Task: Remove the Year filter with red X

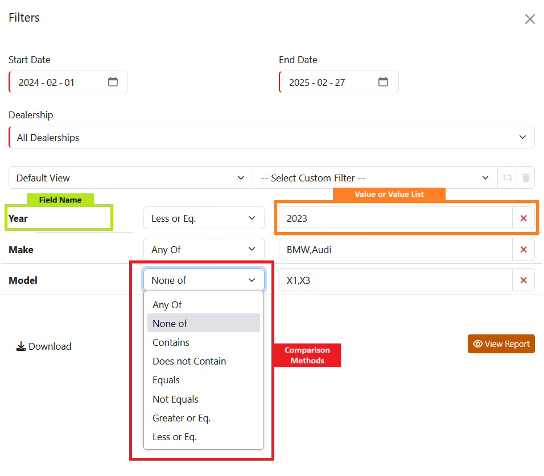Action: click(524, 218)
